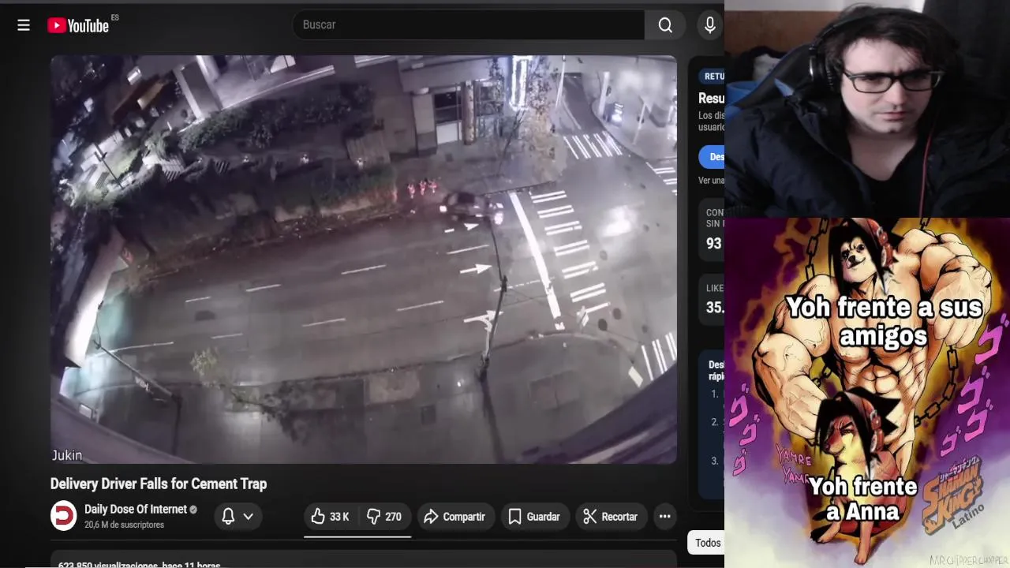Click the Compartir share button
This screenshot has width=1010, height=568.
click(454, 517)
